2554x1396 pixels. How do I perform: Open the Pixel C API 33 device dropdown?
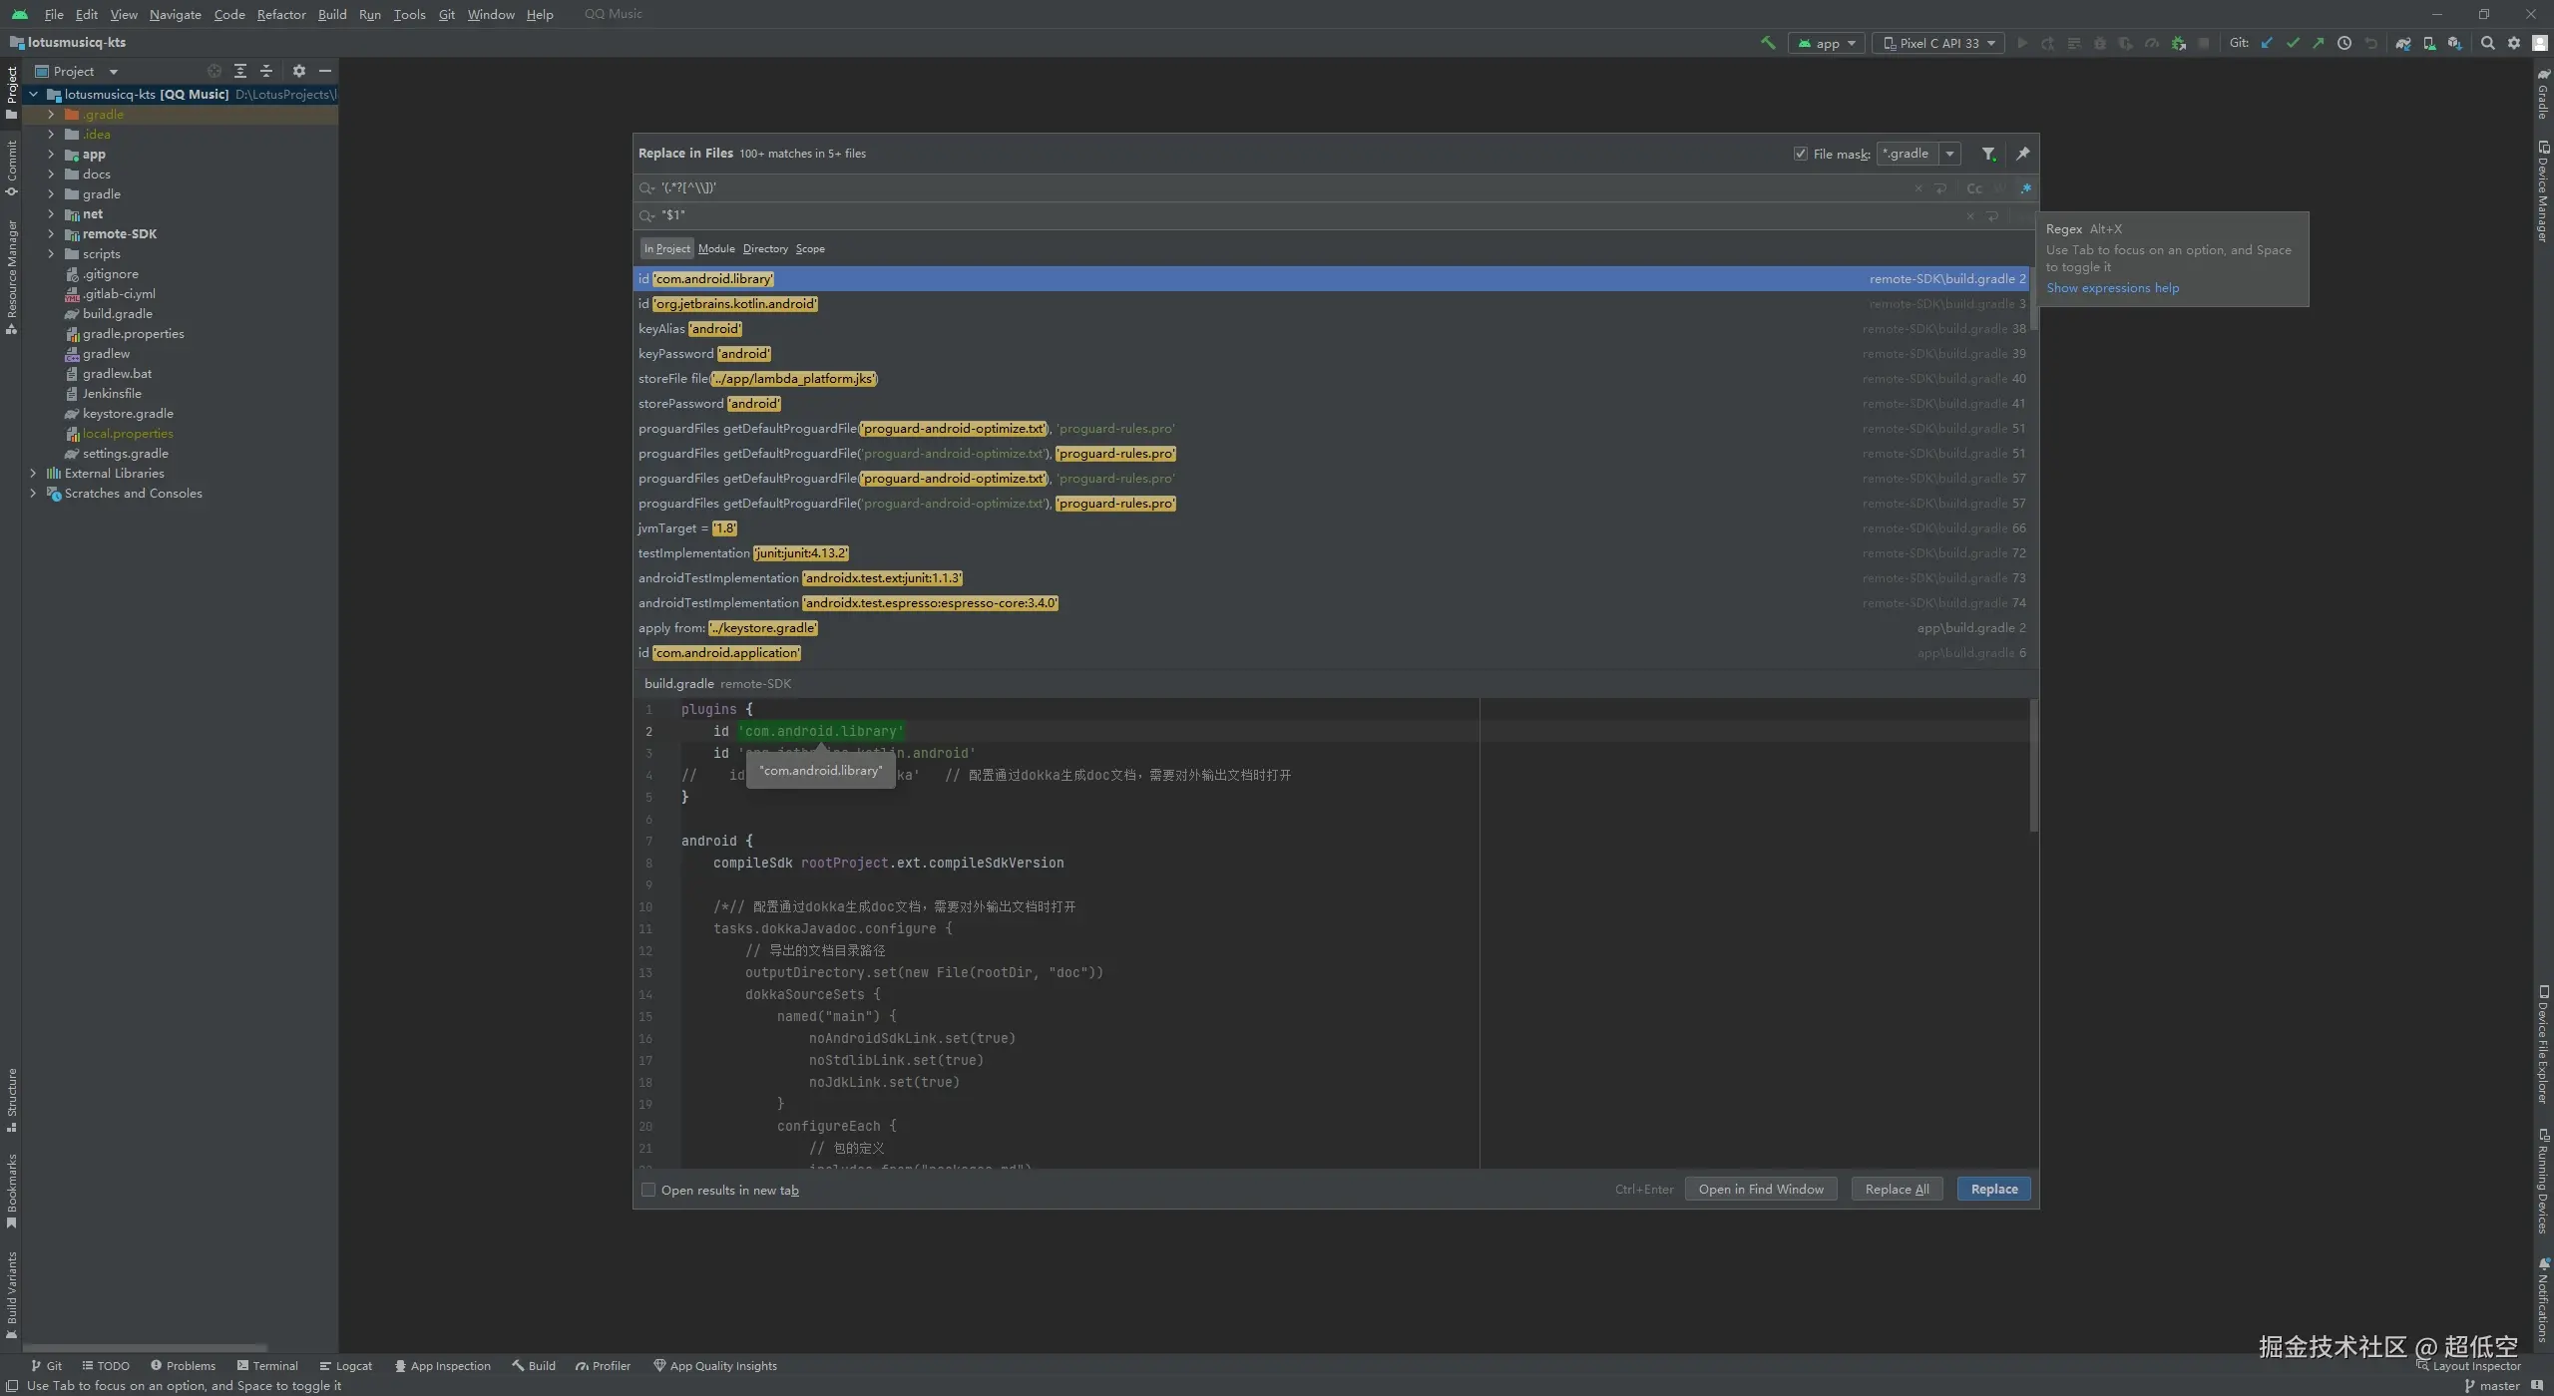click(1938, 43)
